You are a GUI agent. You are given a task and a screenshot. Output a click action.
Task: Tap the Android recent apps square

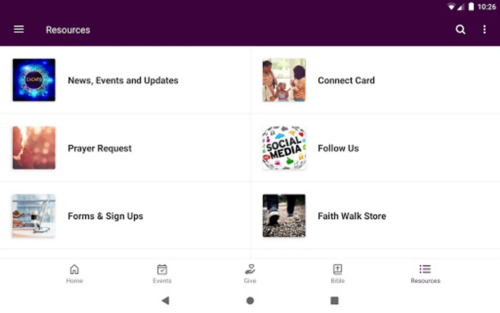(334, 300)
